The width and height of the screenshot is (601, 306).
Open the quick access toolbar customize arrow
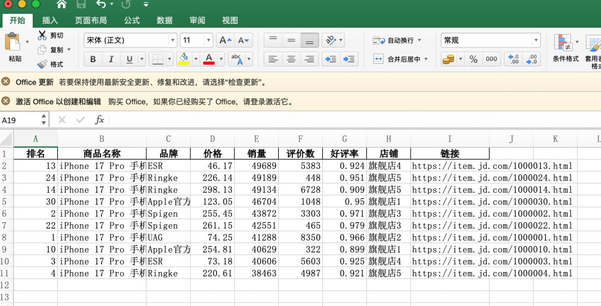(146, 4)
